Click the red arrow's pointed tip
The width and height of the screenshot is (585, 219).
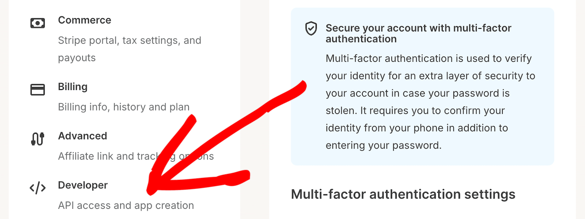151,190
